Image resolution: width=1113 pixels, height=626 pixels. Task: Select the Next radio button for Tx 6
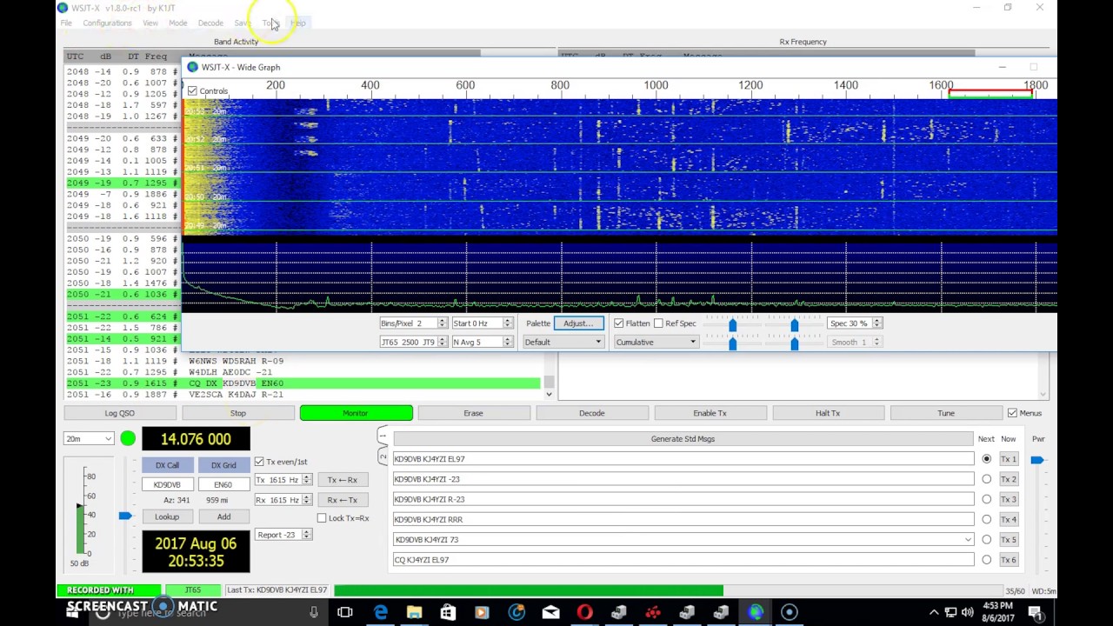pos(986,559)
